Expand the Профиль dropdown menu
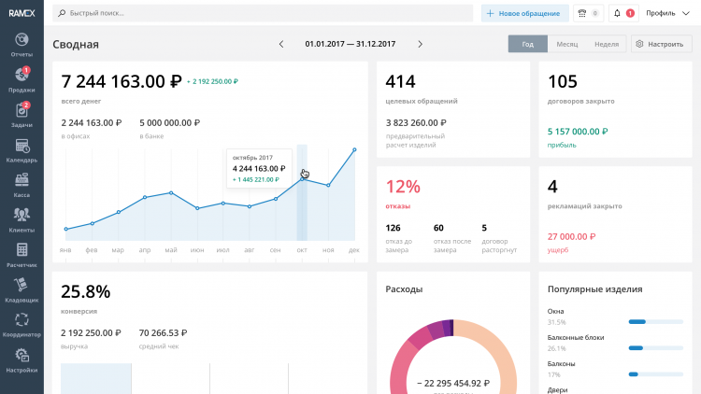This screenshot has height=394, width=701. point(665,13)
